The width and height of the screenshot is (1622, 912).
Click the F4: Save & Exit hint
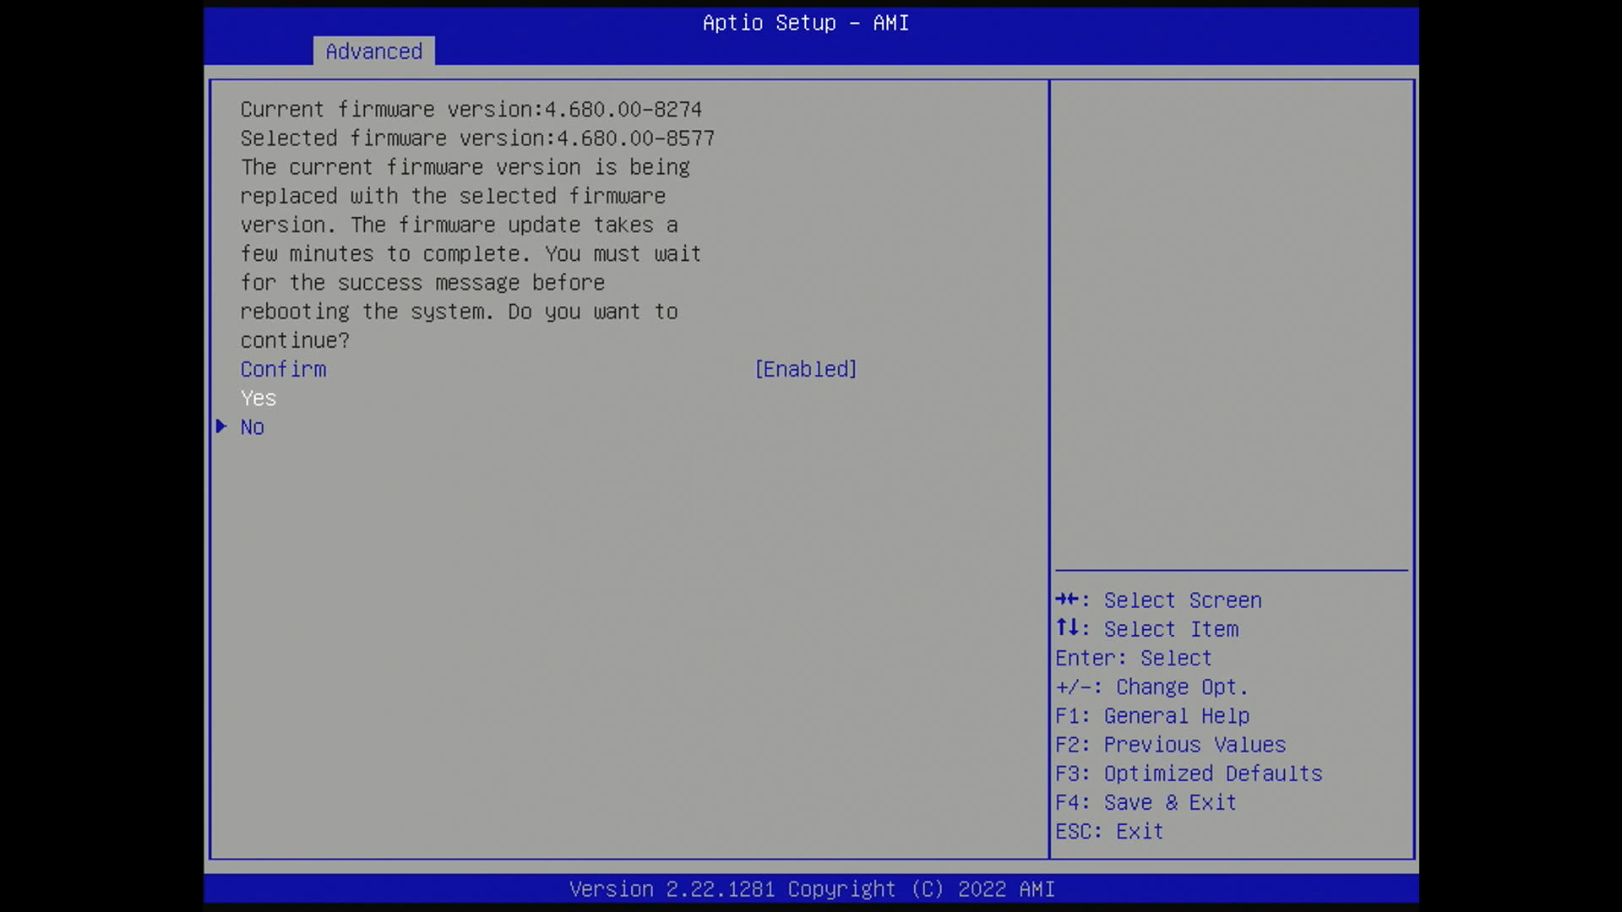[1146, 802]
